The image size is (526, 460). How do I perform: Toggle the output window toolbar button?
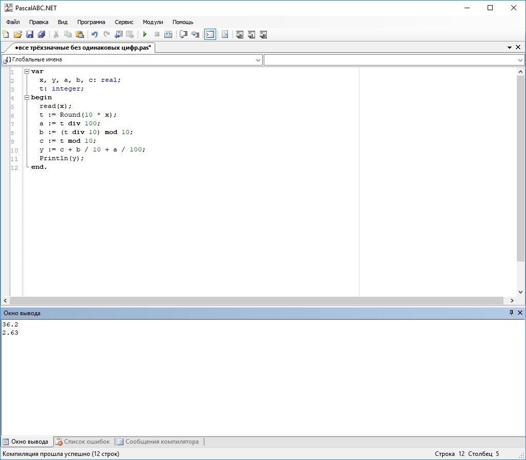(x=210, y=35)
